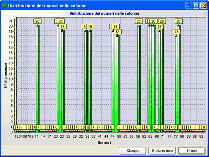Click y-axis value 5
Screen dimensions: 209x157
click(x=12, y=106)
